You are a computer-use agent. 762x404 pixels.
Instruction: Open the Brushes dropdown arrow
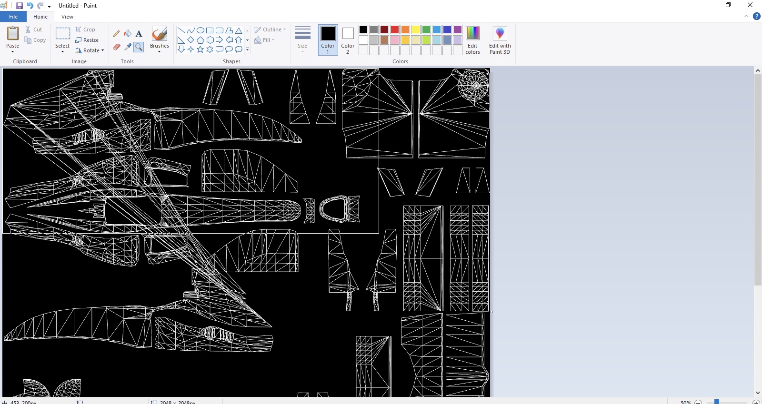click(x=160, y=51)
